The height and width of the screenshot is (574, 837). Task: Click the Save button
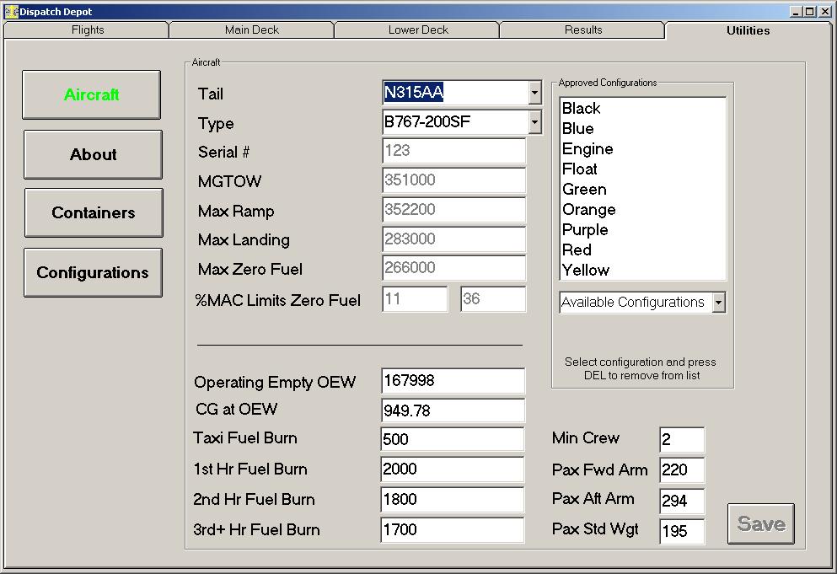[761, 523]
